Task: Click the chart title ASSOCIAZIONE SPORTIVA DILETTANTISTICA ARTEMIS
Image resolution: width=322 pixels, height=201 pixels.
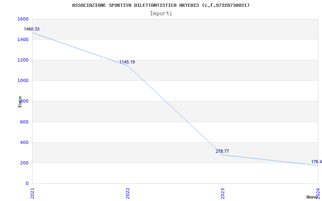Action: point(161,5)
